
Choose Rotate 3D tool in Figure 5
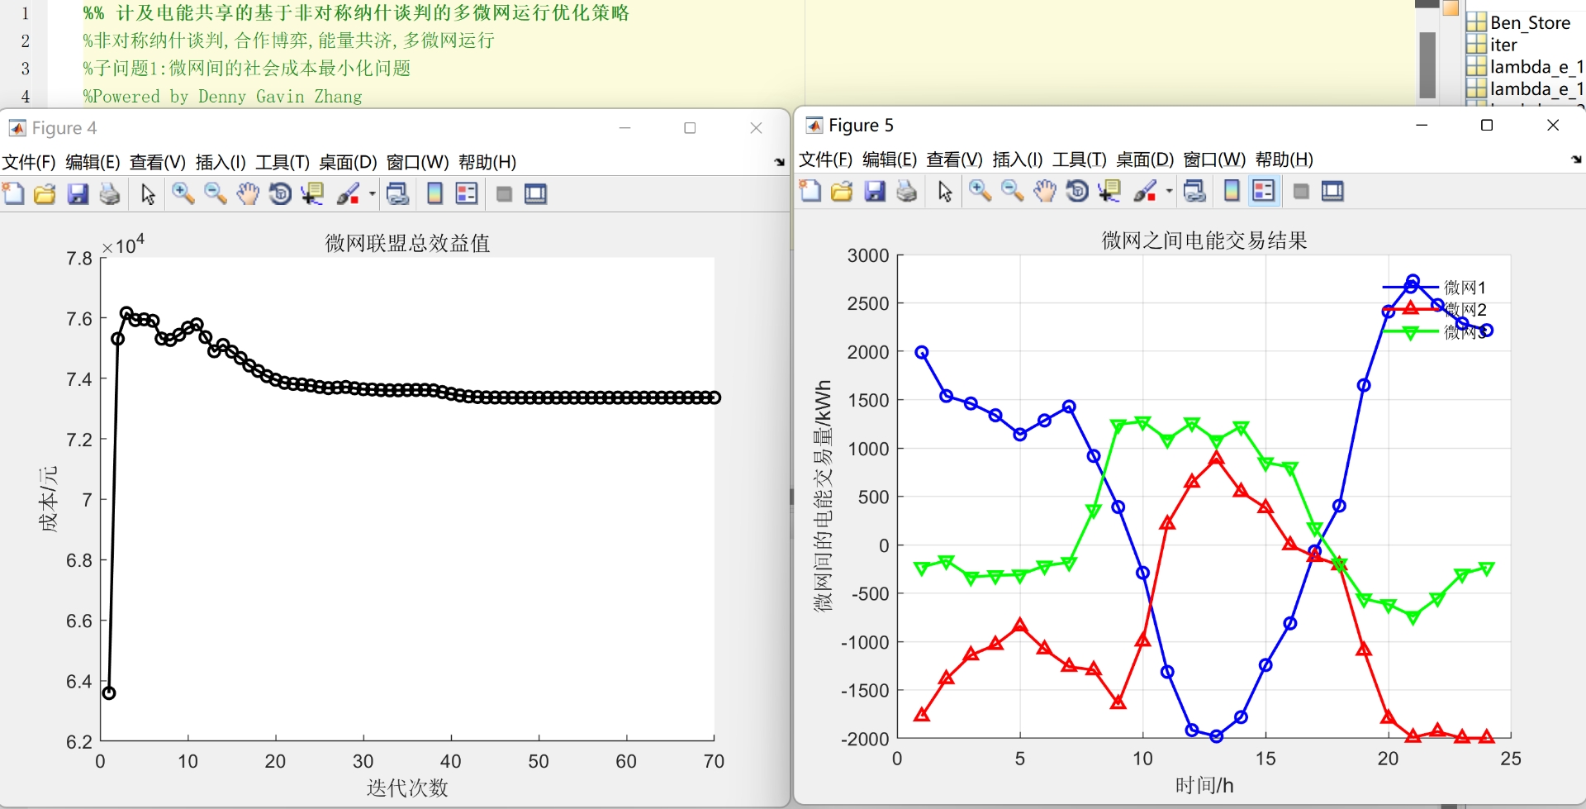1077,191
